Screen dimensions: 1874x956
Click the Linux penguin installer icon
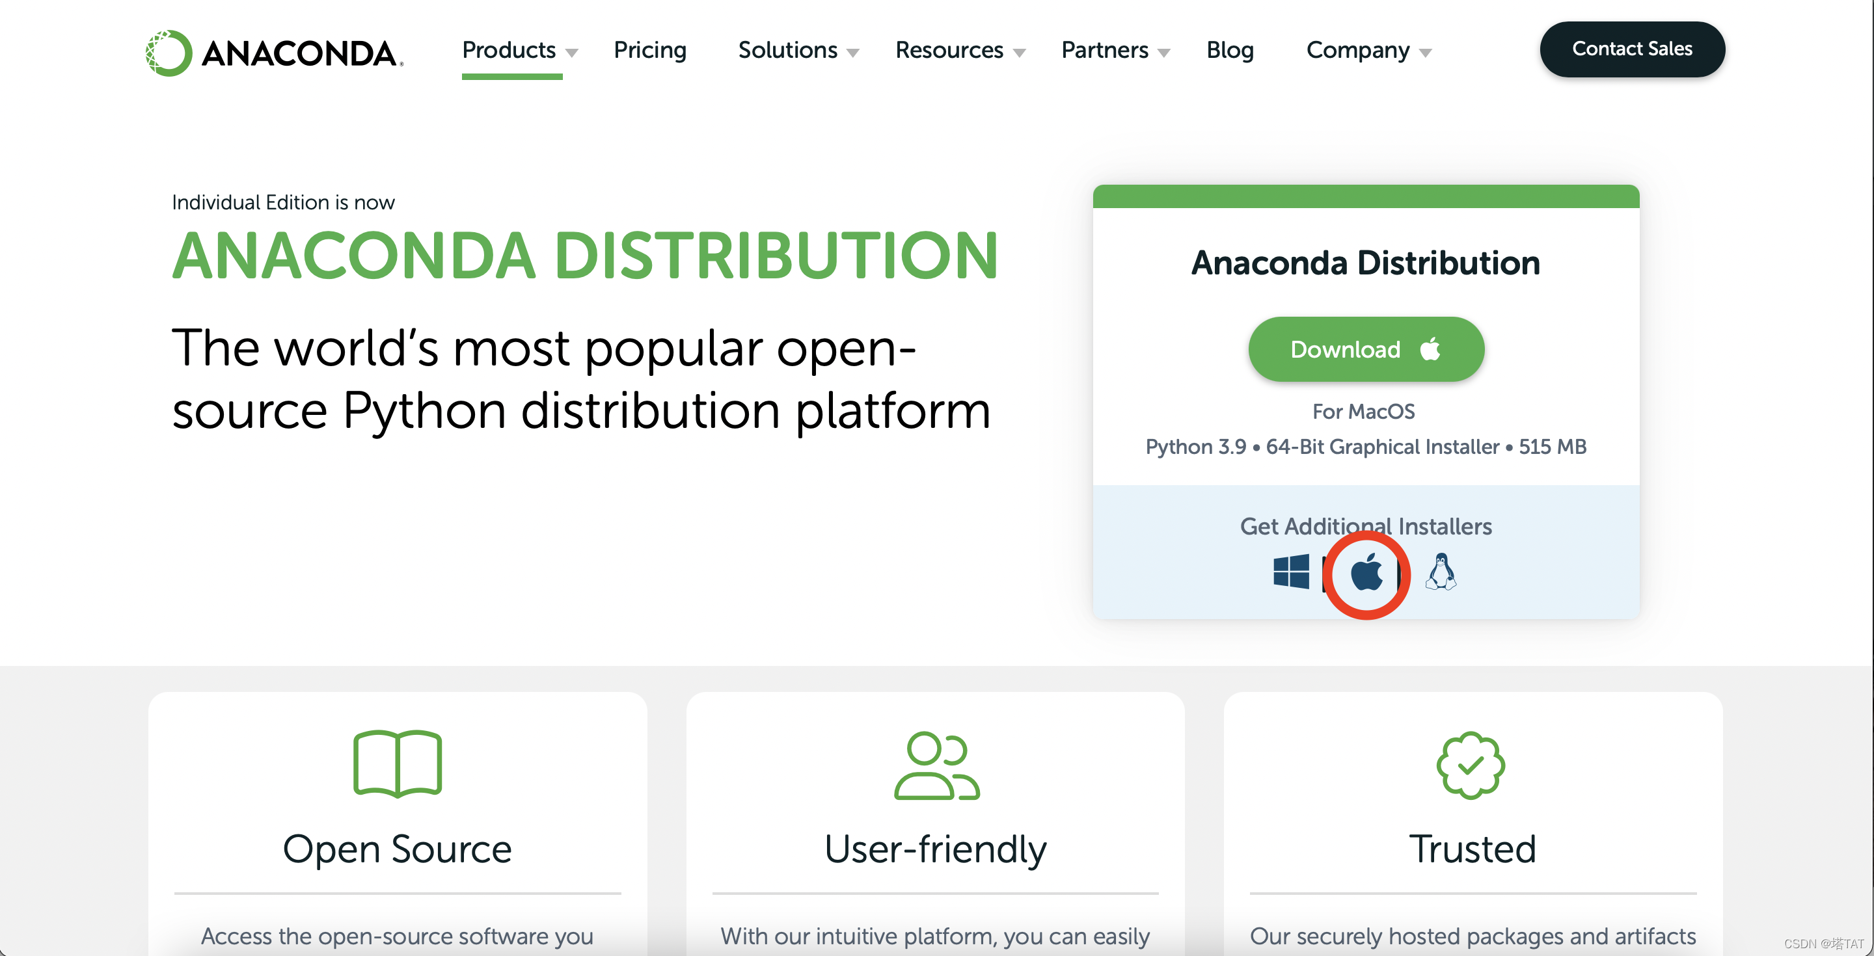[1441, 572]
